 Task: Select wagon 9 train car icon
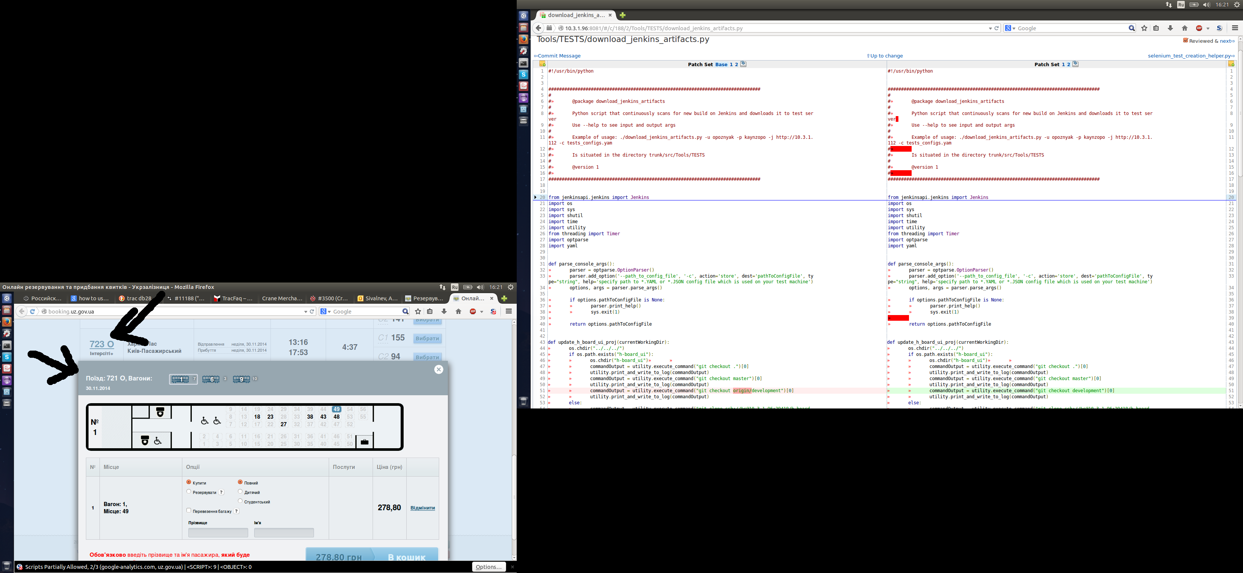point(241,379)
